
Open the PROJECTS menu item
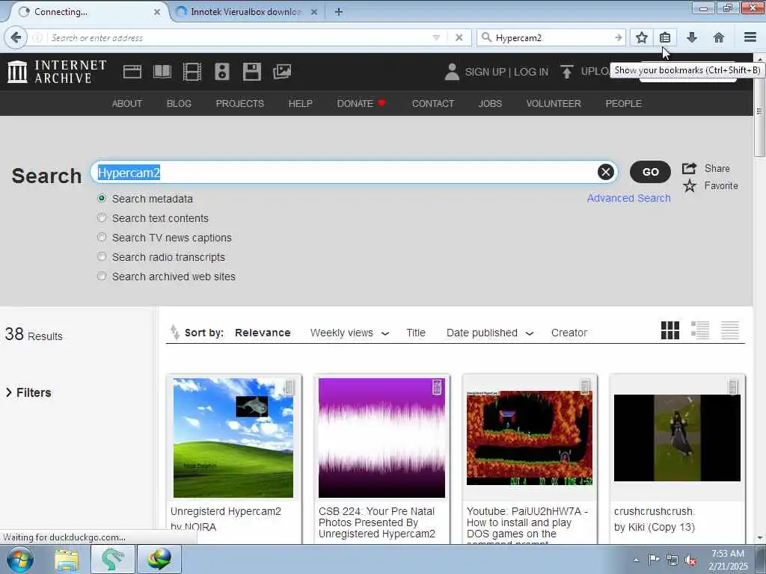tap(240, 103)
